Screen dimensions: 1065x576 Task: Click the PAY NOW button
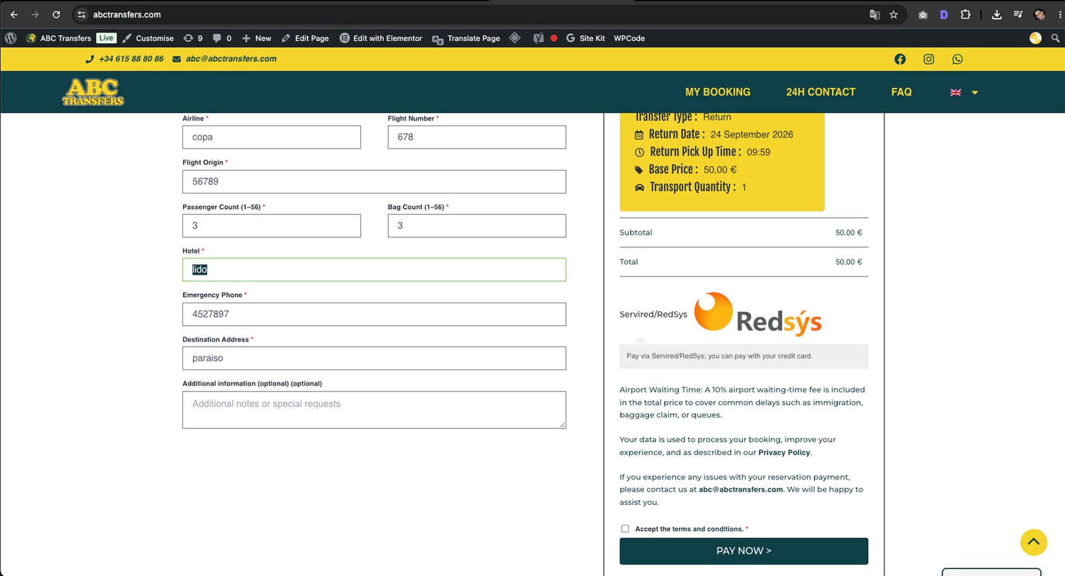pyautogui.click(x=744, y=551)
